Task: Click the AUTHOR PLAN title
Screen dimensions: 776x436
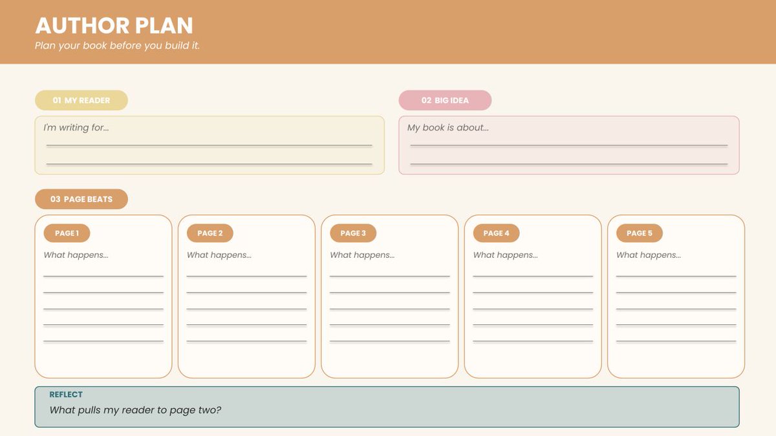Action: (114, 26)
